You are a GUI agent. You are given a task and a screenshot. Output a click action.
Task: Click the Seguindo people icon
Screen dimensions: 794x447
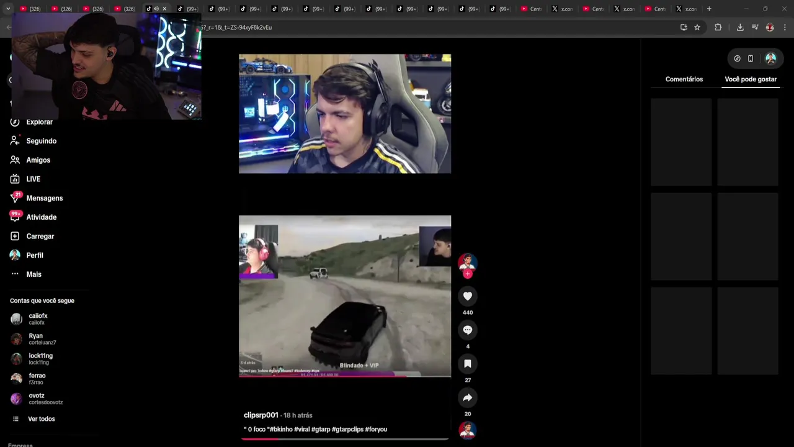[15, 141]
